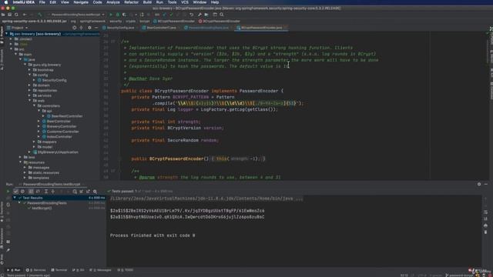Screen dimensions: 493x277
Task: Sort test results alphabetically icon
Action: click(31, 192)
